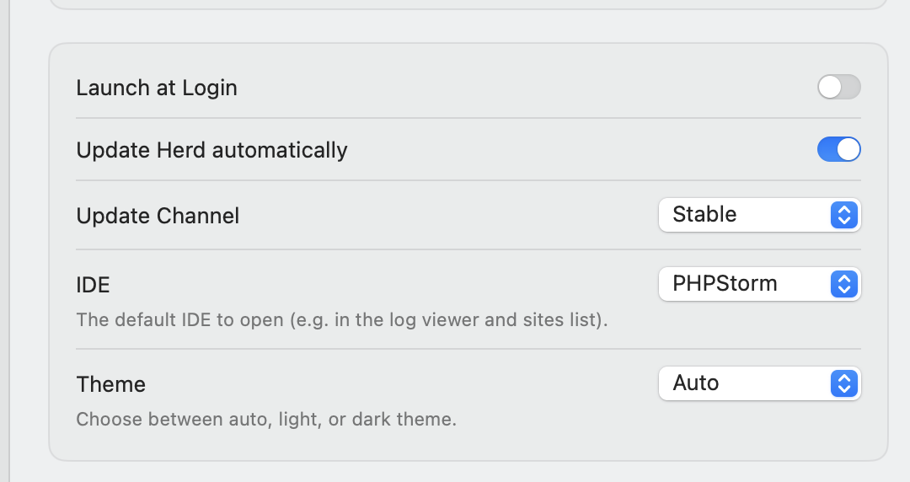
Task: Disable the Update Herd automatically switch
Action: point(838,150)
